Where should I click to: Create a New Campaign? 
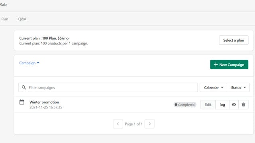[229, 64]
